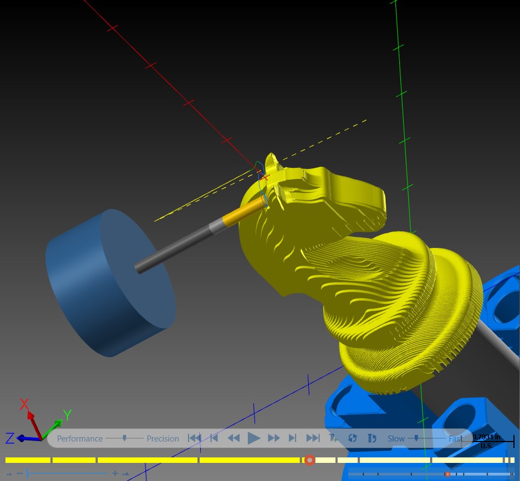Click the blue tool holder in viewport
Viewport: 520px width, 481px height.
(x=110, y=283)
